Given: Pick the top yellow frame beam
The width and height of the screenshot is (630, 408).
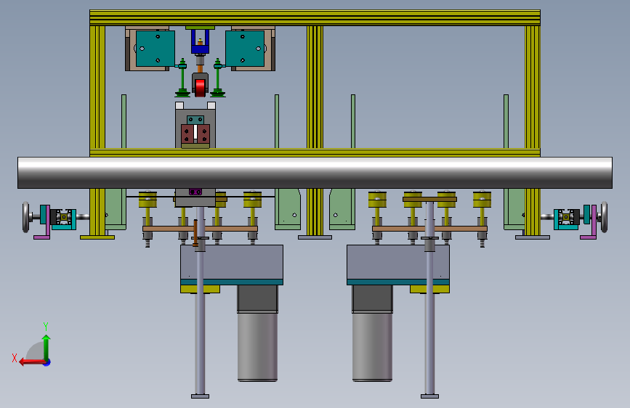Looking at the screenshot, I should pos(315,17).
